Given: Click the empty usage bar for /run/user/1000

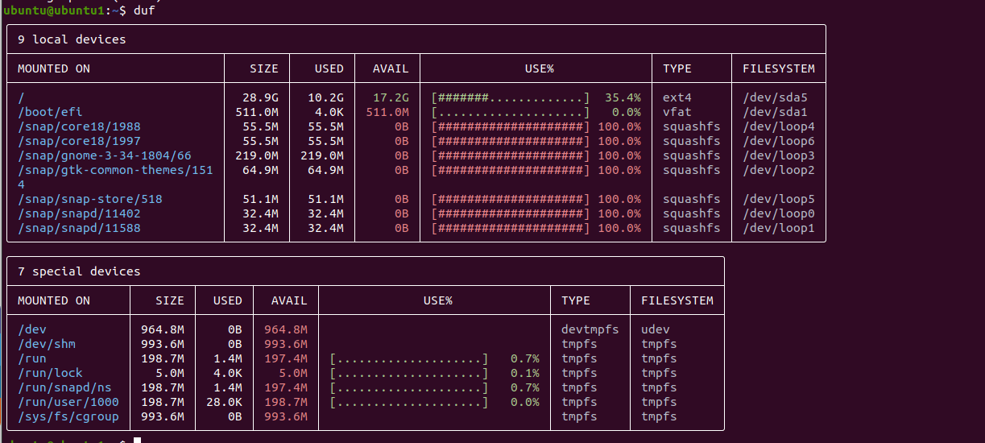Looking at the screenshot, I should point(409,402).
